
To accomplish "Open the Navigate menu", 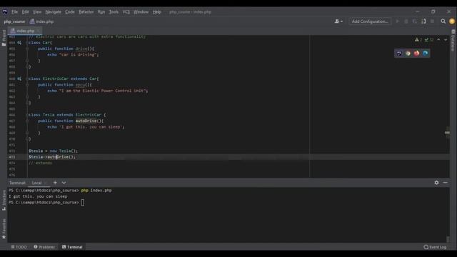I will (x=54, y=12).
